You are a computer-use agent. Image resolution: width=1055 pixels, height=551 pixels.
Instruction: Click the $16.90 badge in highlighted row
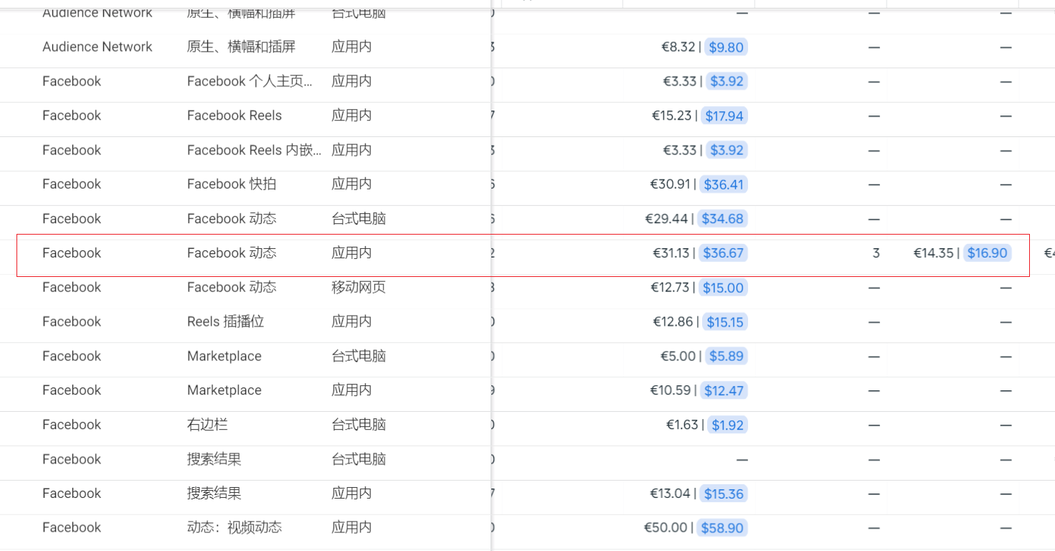pos(987,253)
